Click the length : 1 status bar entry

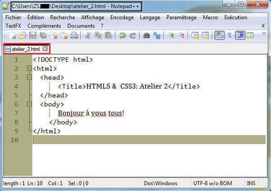pyautogui.click(x=14, y=183)
